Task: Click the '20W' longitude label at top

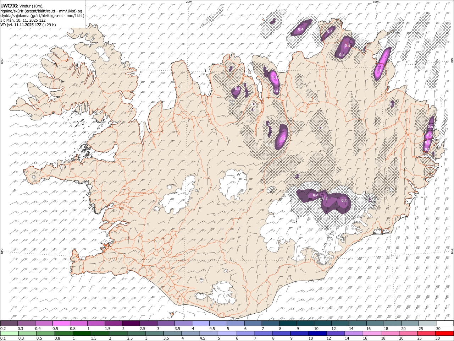Action: coord(189,2)
